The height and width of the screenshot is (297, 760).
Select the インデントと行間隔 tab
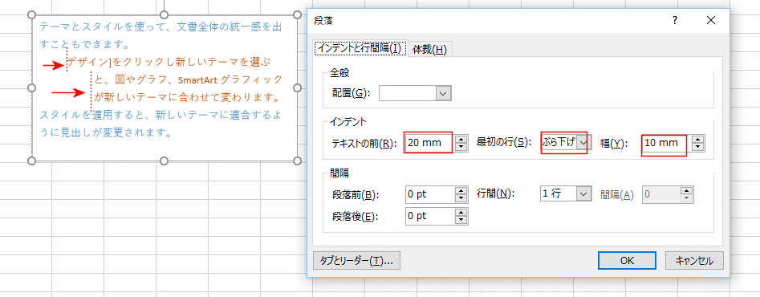click(360, 48)
